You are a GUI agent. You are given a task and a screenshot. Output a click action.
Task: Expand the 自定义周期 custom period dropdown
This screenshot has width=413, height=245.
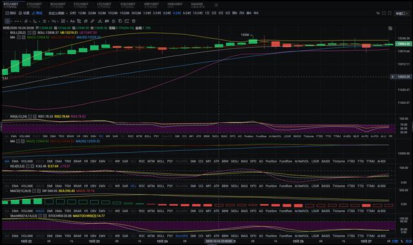[58, 13]
